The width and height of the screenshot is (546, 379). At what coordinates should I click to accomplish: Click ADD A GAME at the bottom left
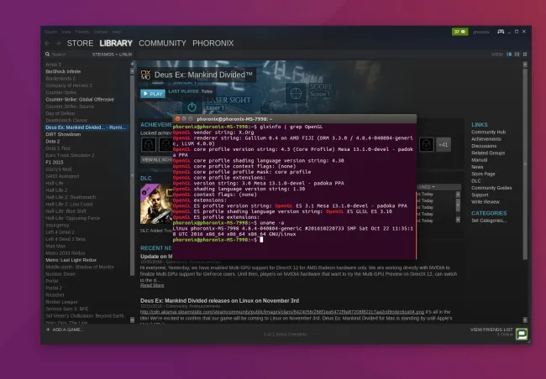[65, 330]
